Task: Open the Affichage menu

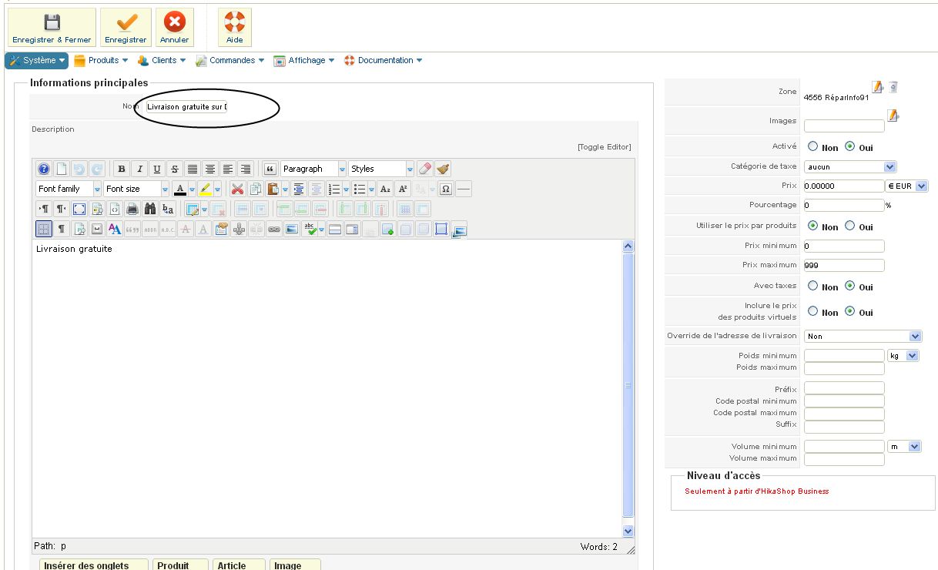Action: (304, 60)
